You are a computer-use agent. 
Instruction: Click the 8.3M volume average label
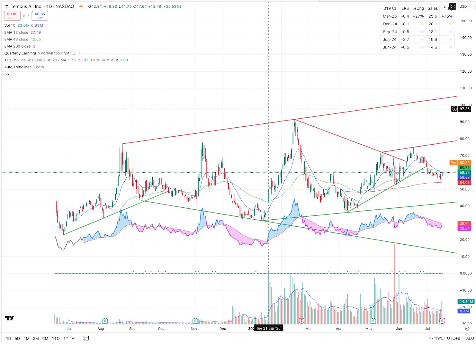coord(464,311)
